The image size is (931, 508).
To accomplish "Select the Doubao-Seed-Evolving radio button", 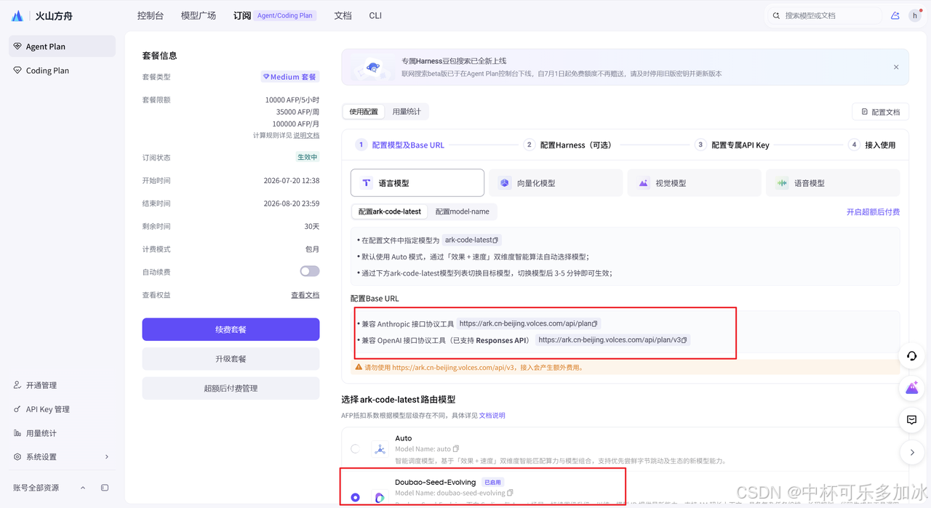I will [355, 497].
